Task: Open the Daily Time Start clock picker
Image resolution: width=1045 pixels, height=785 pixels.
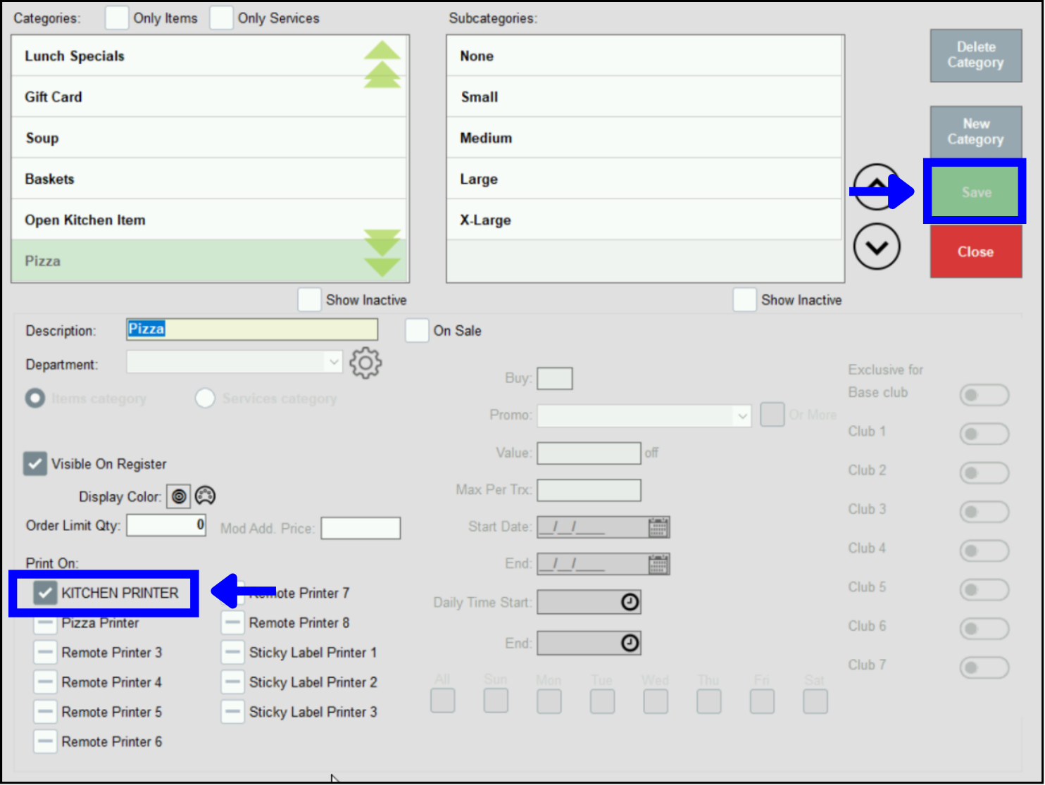Action: [630, 602]
